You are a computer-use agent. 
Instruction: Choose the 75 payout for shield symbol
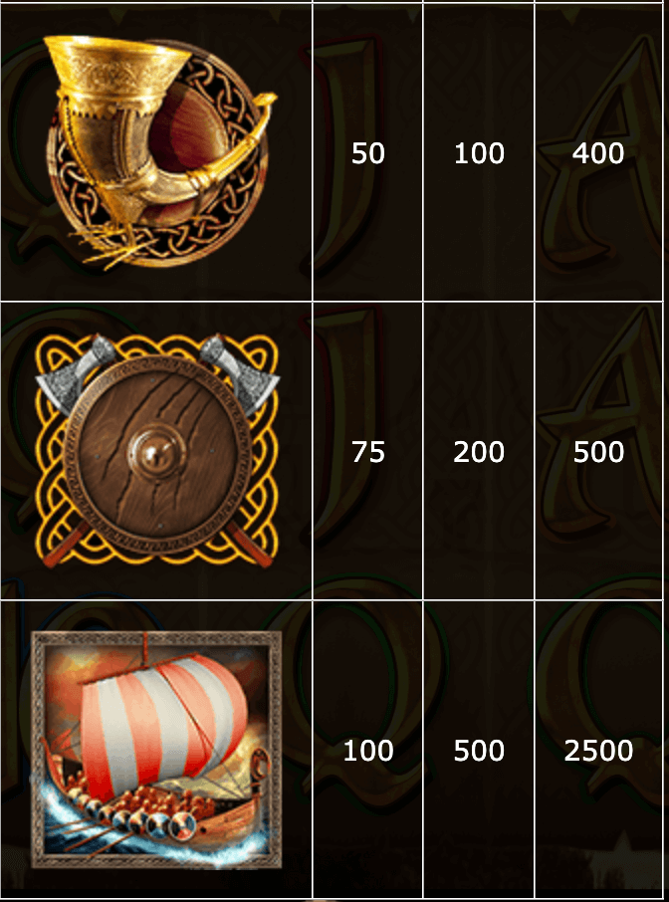[368, 452]
